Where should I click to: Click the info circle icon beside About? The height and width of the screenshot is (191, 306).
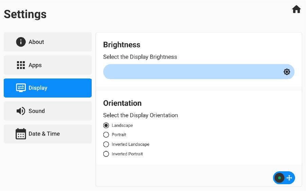tap(21, 42)
